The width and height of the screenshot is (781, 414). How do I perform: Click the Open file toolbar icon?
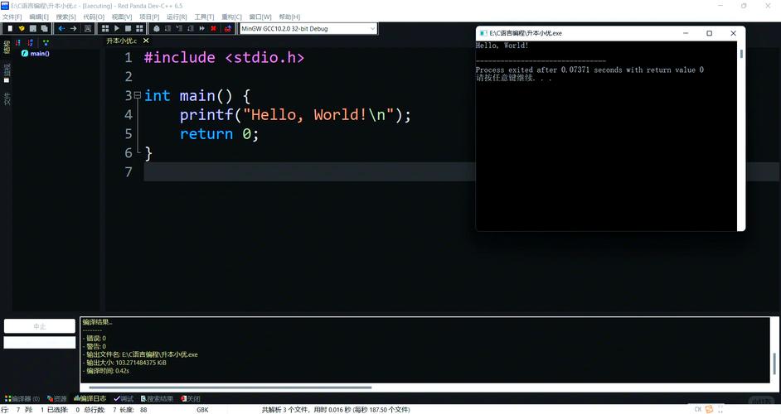22,29
